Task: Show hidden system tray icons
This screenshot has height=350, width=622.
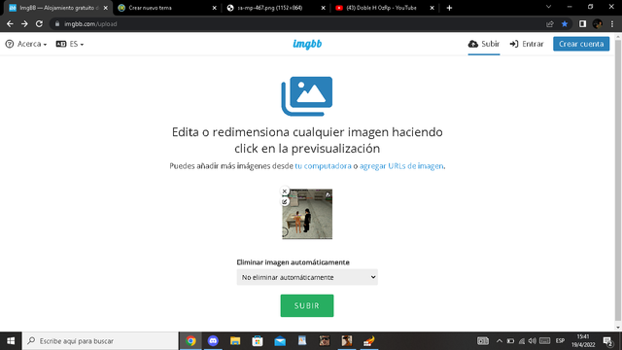Action: pos(500,341)
